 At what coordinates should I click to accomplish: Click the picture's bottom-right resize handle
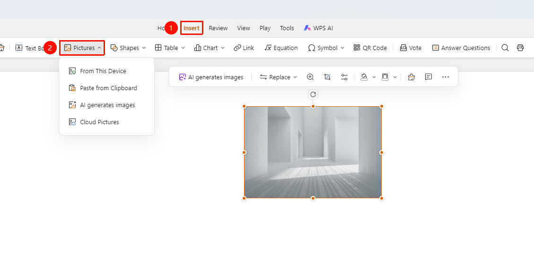coord(382,198)
